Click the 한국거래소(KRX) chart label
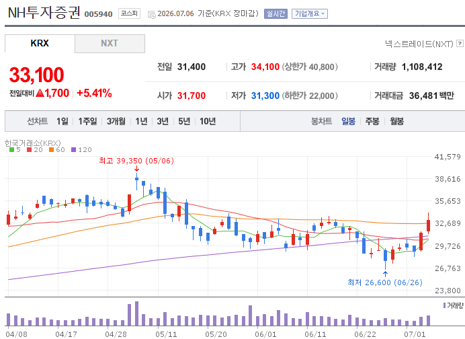This screenshot has height=339, width=465. [33, 143]
